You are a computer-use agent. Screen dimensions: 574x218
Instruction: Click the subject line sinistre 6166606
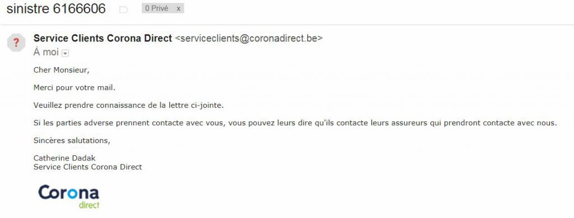pos(56,9)
